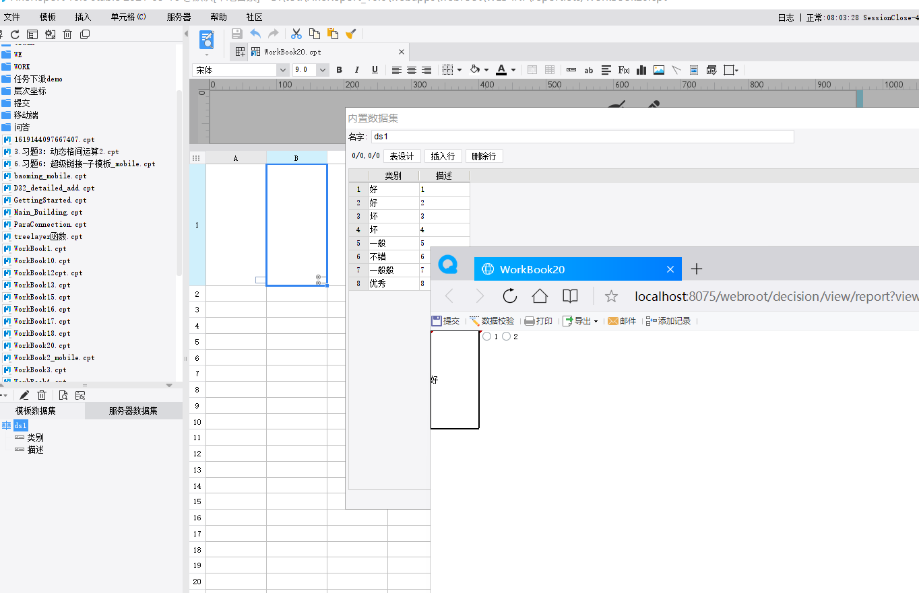Click the browser address bar URL

tap(776, 296)
